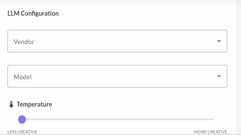Click the Vendor dropdown arrow icon

tap(219, 41)
